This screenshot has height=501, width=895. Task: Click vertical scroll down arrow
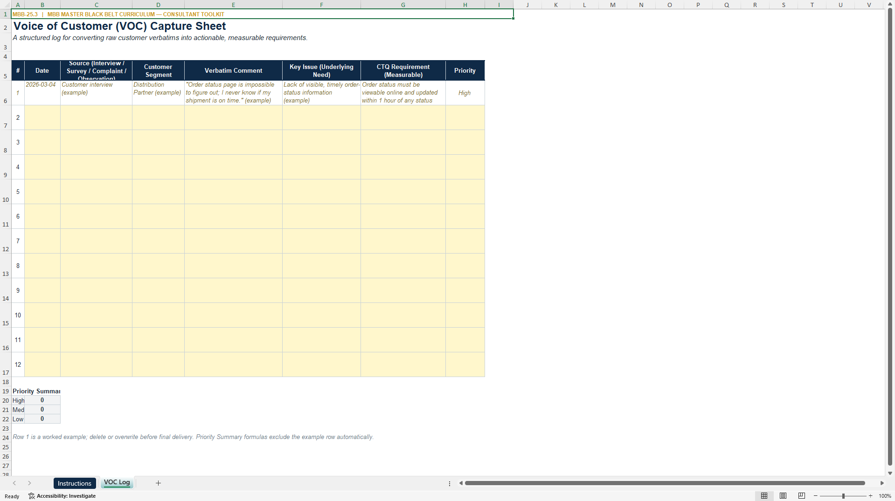point(890,473)
